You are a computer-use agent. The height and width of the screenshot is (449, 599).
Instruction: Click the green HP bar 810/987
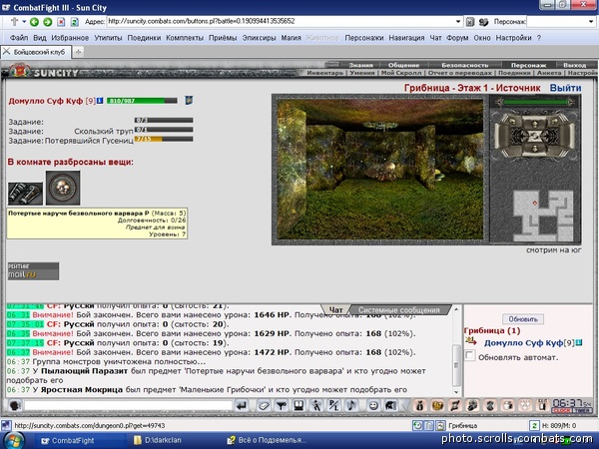(142, 101)
